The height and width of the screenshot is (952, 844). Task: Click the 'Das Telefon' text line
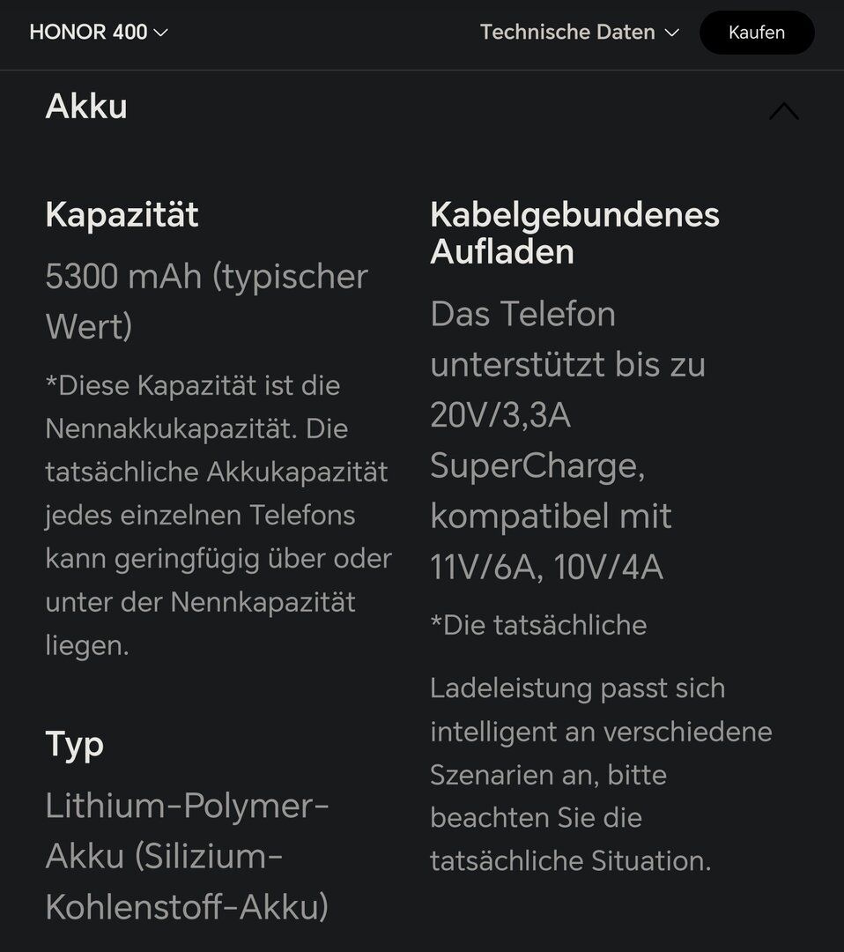coord(522,314)
